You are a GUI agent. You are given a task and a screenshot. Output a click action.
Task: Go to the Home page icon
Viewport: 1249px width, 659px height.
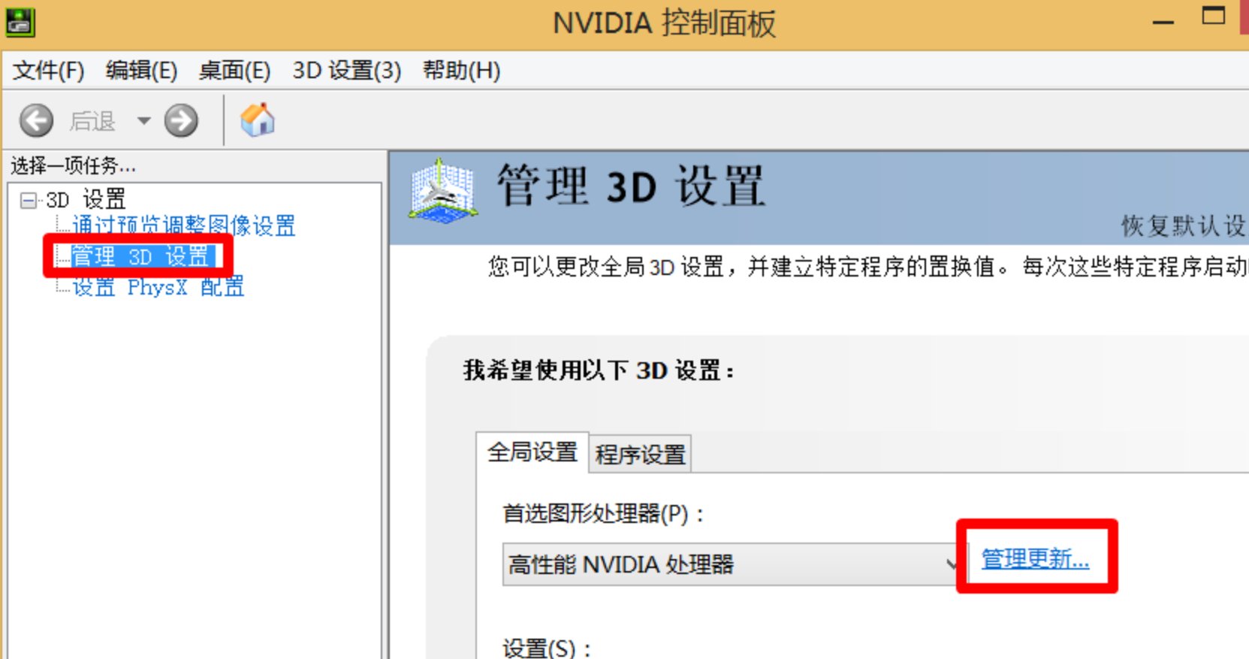[257, 120]
